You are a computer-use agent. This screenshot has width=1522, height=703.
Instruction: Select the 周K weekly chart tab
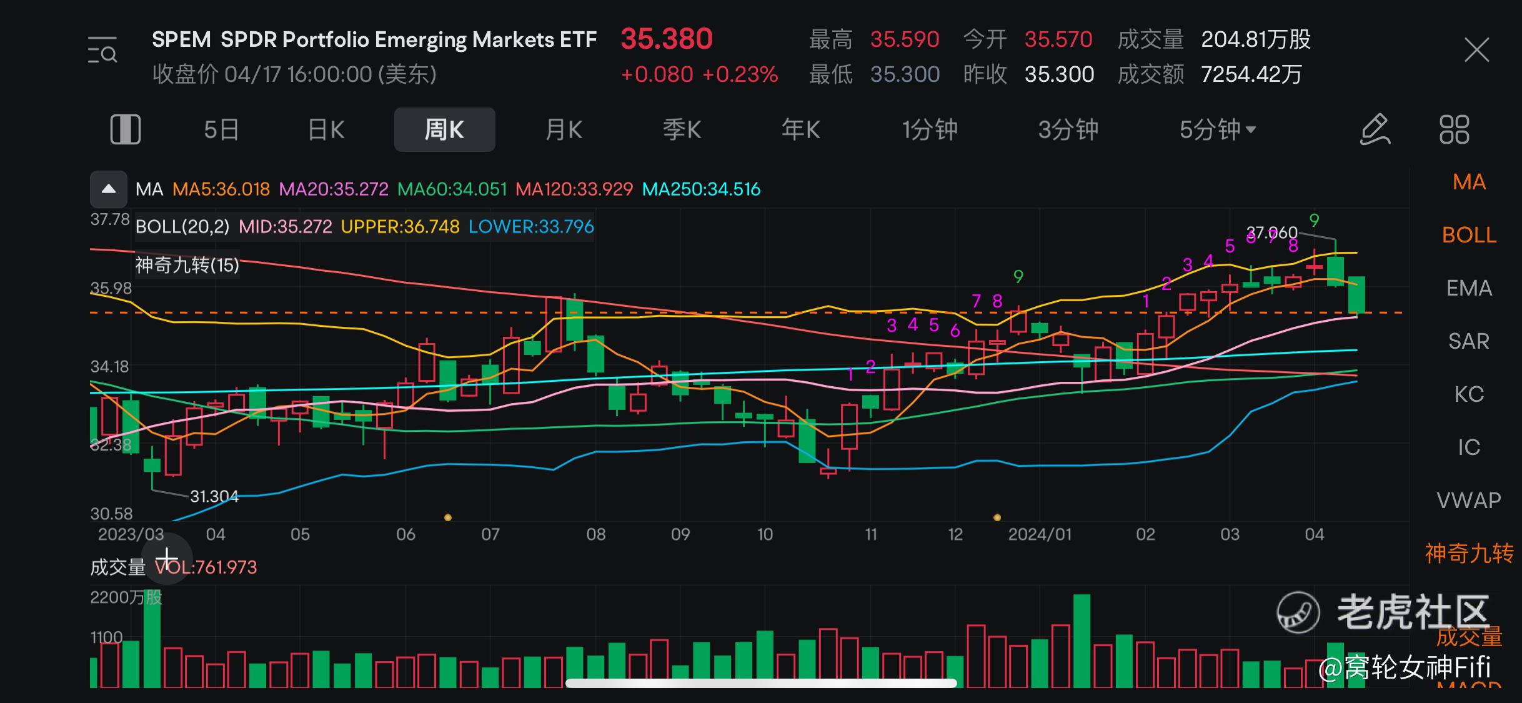pos(444,129)
